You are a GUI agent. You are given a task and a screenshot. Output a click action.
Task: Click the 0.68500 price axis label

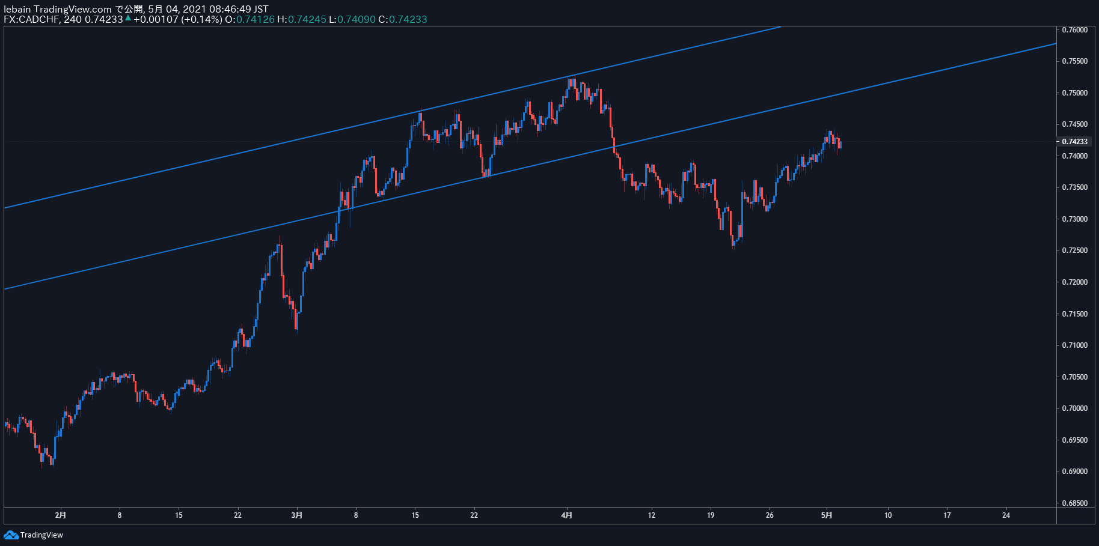[x=1074, y=503]
